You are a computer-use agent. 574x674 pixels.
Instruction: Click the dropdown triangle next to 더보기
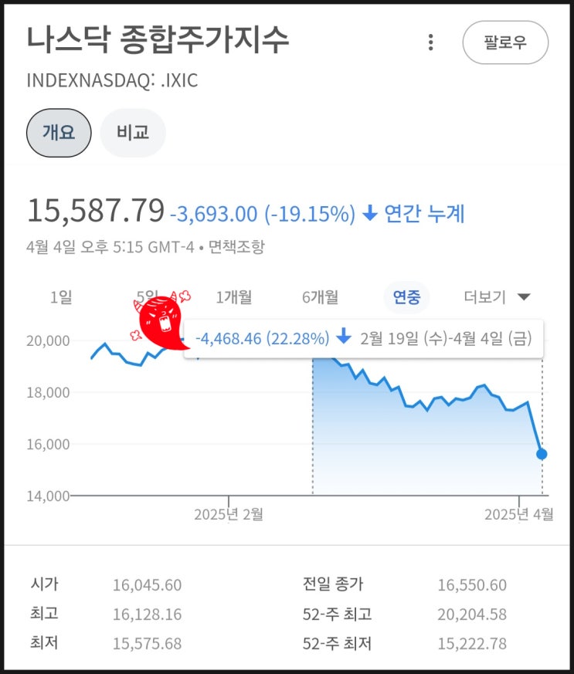[524, 296]
